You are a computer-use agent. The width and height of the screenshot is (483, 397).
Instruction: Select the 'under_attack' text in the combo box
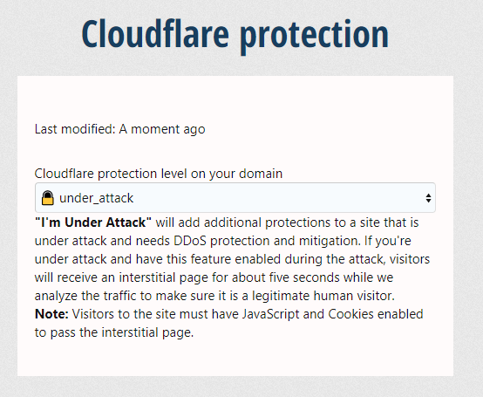[97, 198]
